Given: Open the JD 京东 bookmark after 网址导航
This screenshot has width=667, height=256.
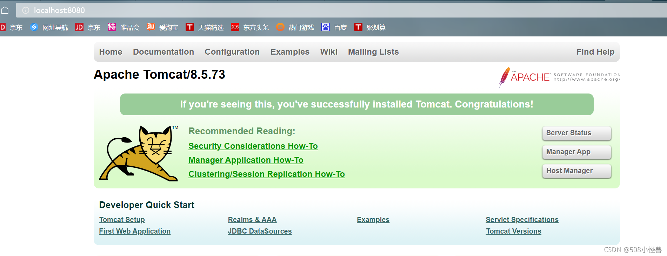Looking at the screenshot, I should click(88, 27).
